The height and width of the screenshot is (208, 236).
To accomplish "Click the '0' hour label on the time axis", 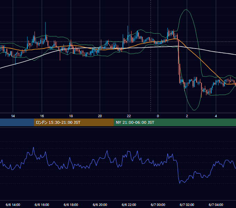I will pos(158,116).
